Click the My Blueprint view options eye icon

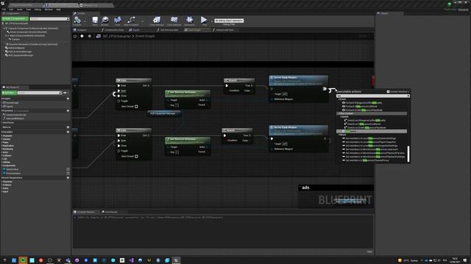click(65, 93)
